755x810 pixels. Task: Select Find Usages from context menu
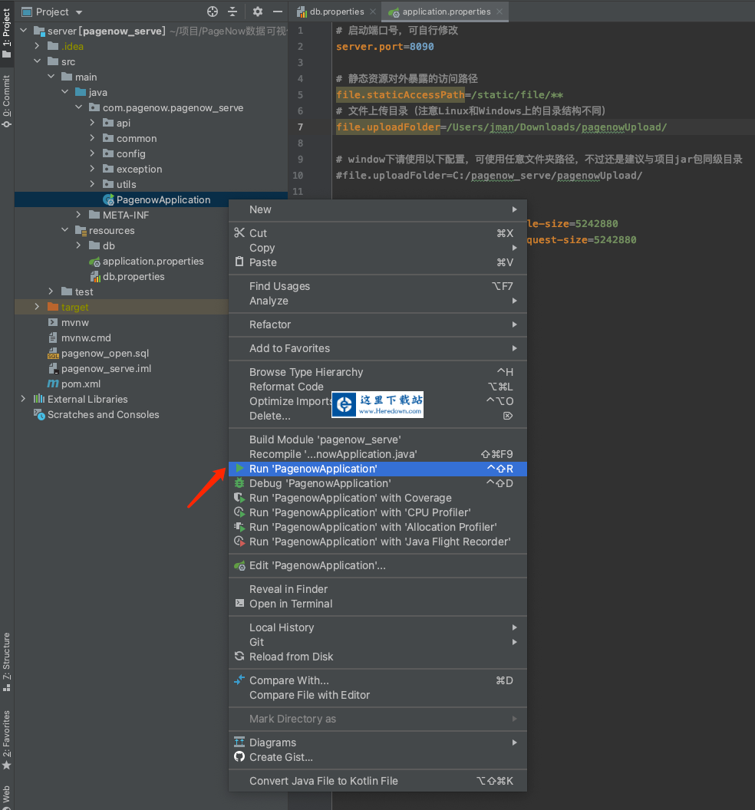click(x=280, y=286)
